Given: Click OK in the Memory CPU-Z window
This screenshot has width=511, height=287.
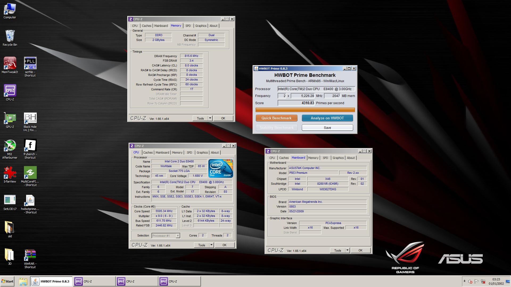Looking at the screenshot, I should pyautogui.click(x=223, y=119).
